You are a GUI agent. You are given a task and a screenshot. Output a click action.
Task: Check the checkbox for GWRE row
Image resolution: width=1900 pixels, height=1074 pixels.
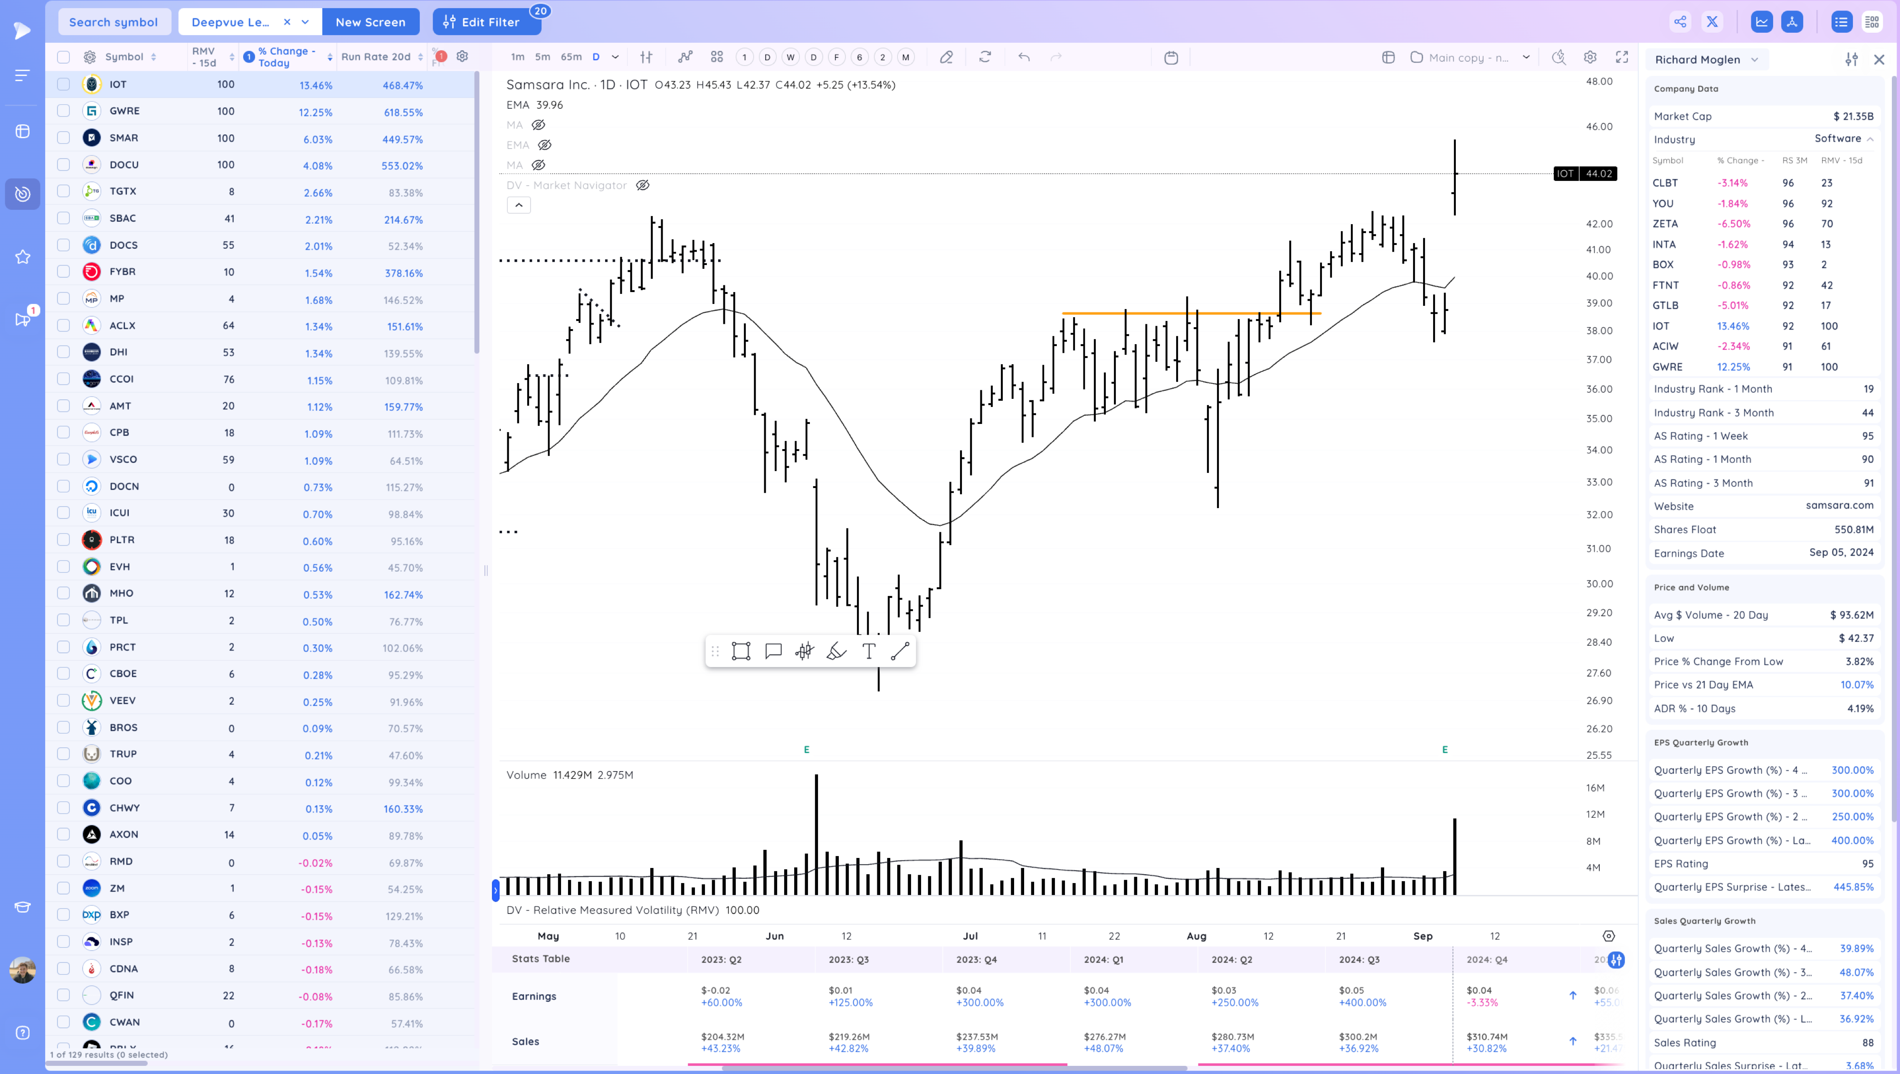[x=64, y=111]
